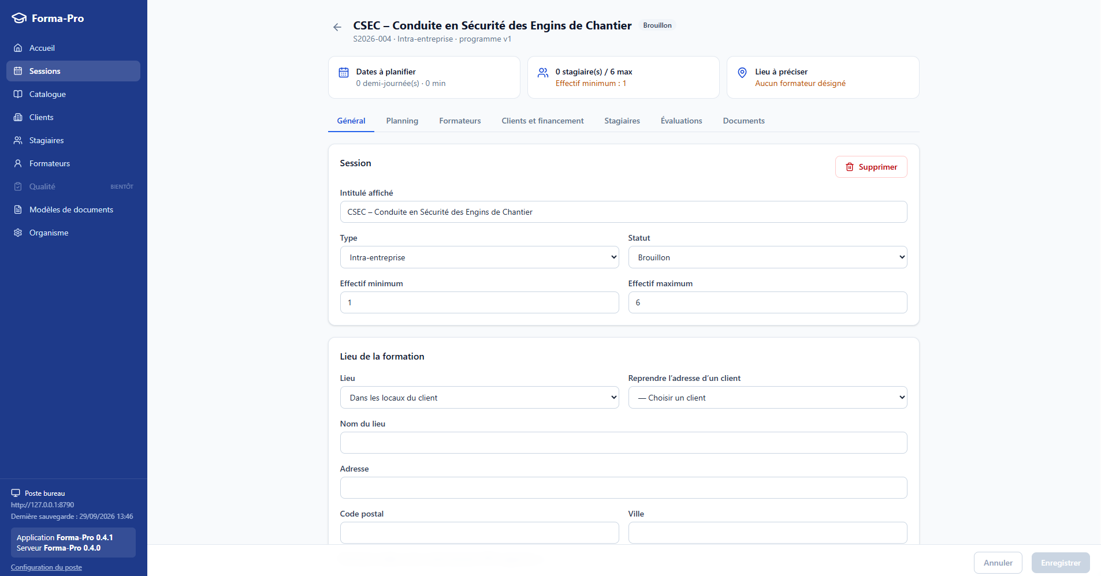Click the Code postal input field
This screenshot has width=1101, height=576.
(x=479, y=533)
